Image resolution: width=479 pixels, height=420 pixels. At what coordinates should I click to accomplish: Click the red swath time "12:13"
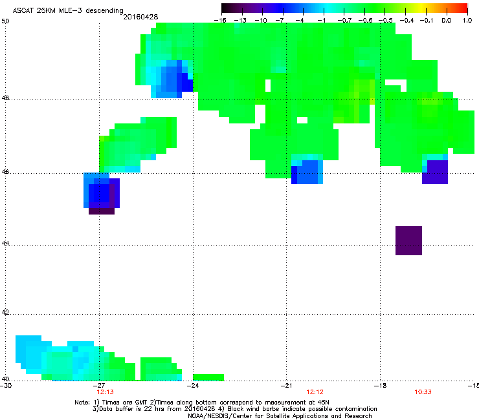point(105,392)
